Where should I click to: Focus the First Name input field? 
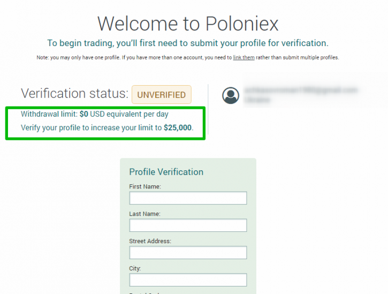(188, 198)
